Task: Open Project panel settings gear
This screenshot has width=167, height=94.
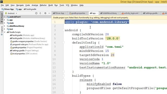Action: pyautogui.click(x=45, y=13)
